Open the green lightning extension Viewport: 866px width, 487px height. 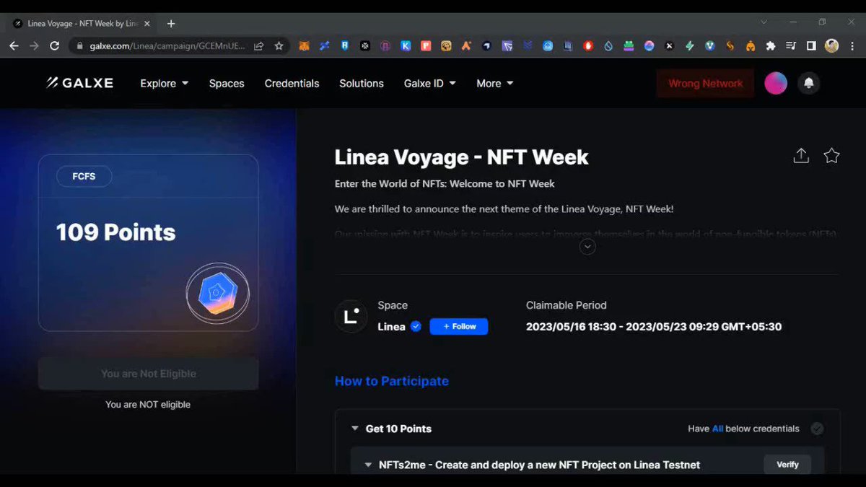click(689, 45)
